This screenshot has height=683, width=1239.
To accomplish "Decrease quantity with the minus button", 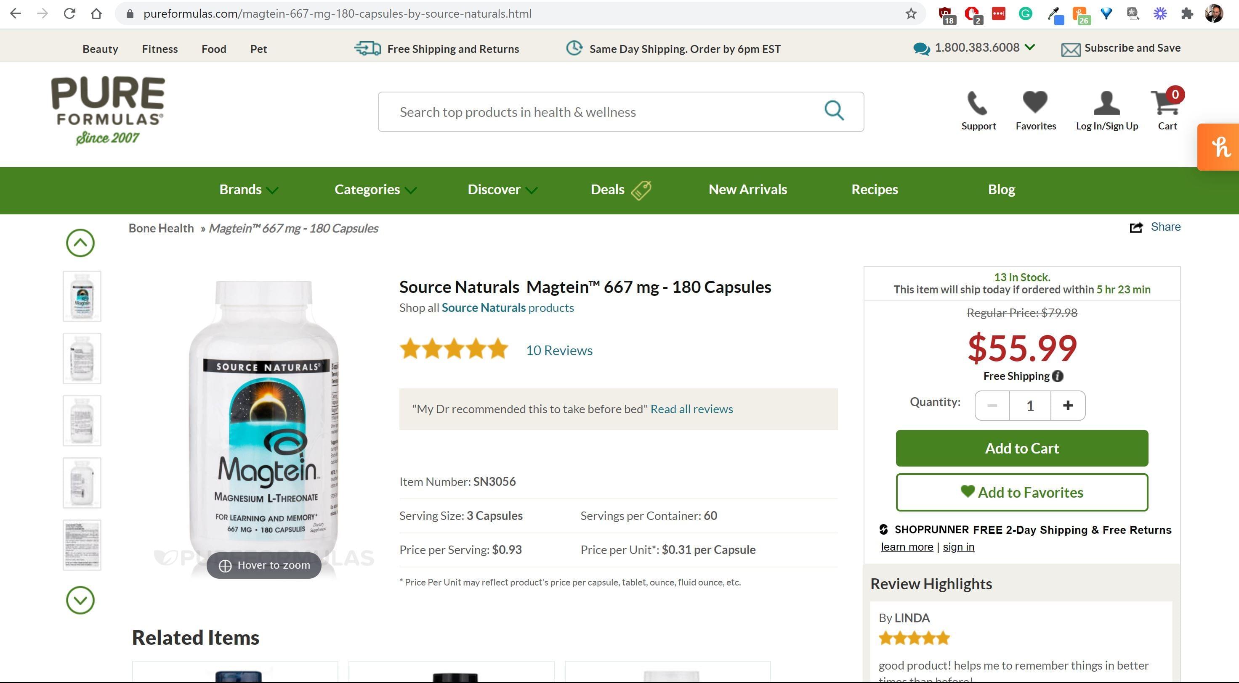I will tap(992, 406).
